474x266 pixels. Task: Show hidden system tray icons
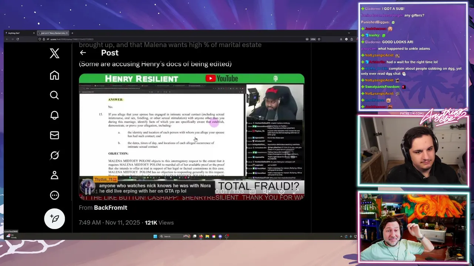[341, 236]
